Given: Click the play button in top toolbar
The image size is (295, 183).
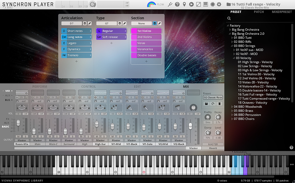Looking at the screenshot, I should 191,4.
